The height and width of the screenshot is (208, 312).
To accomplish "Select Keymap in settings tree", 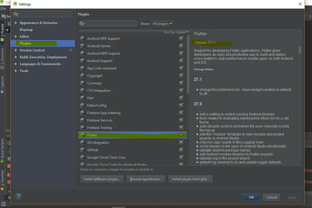I will point(26,30).
